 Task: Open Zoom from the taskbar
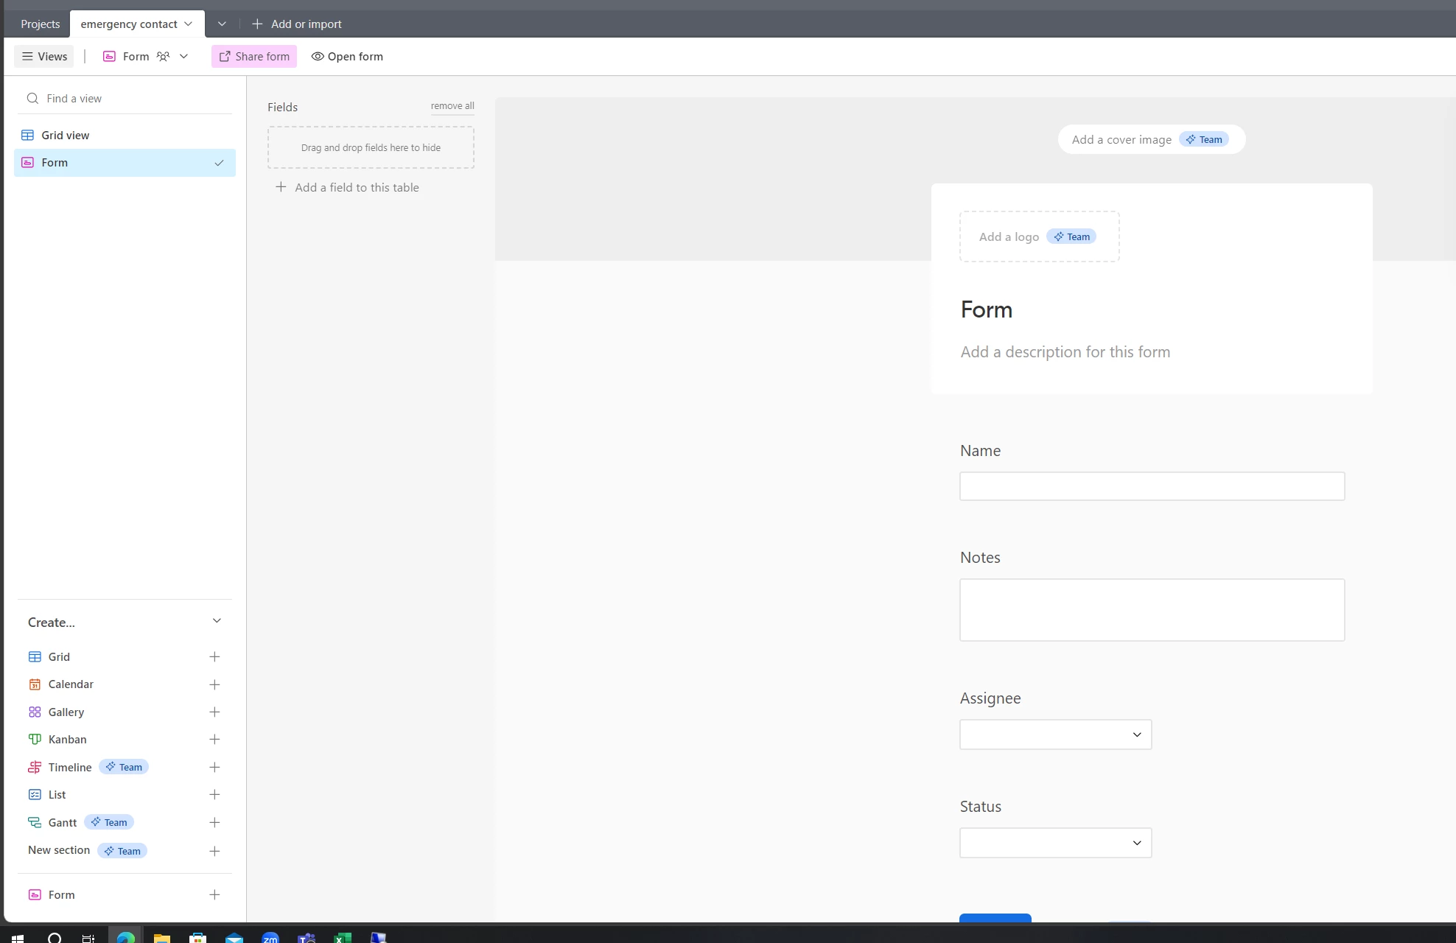tap(270, 937)
